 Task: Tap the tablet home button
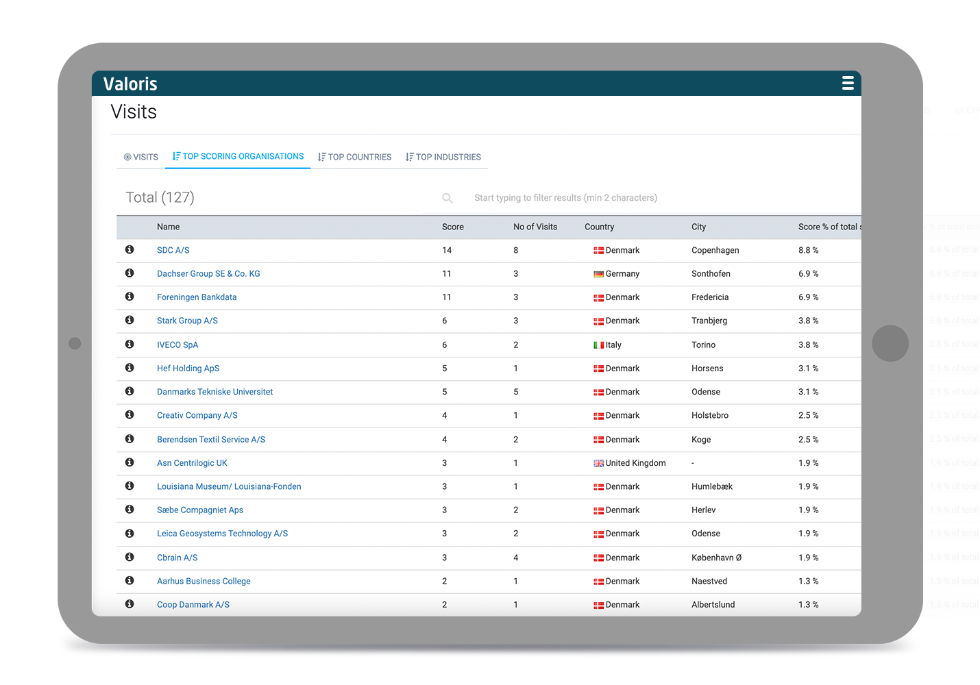890,343
